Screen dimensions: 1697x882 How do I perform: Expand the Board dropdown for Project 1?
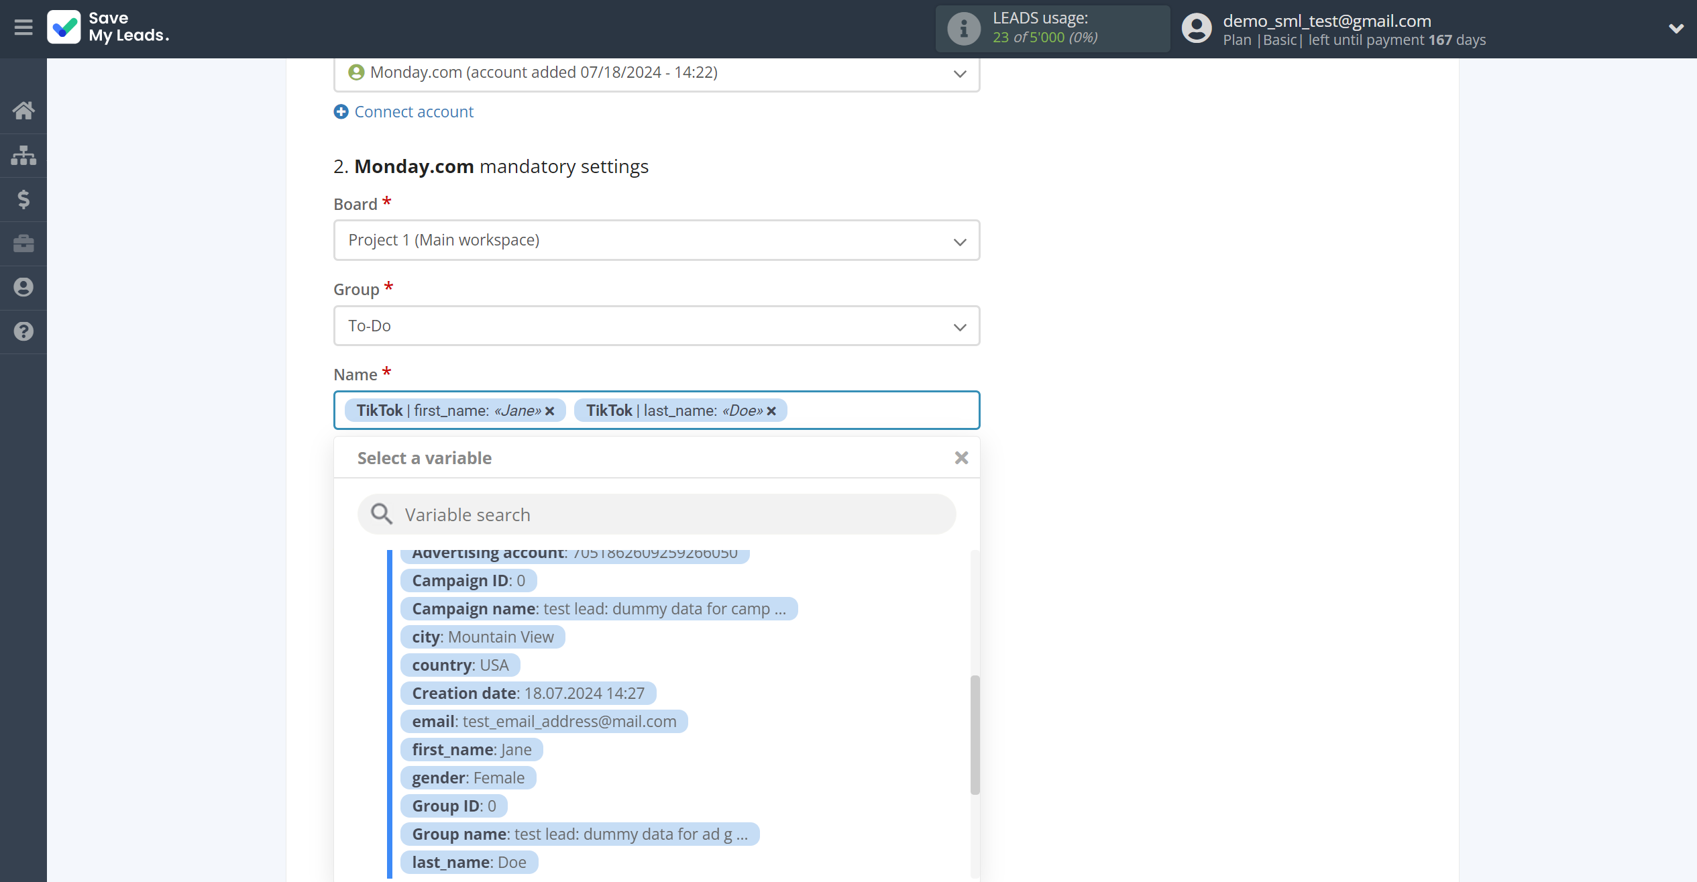(960, 240)
